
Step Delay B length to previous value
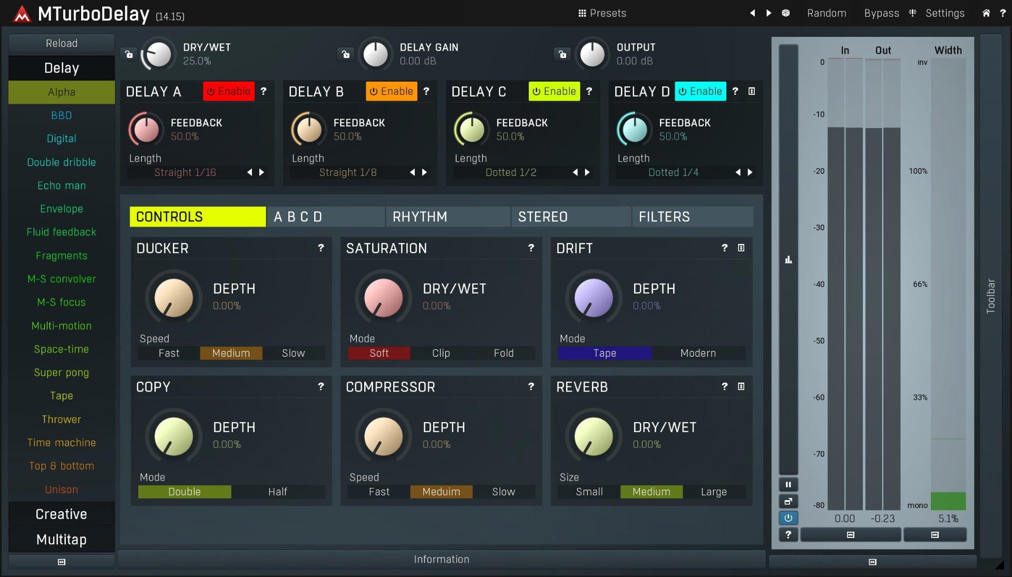(x=413, y=172)
